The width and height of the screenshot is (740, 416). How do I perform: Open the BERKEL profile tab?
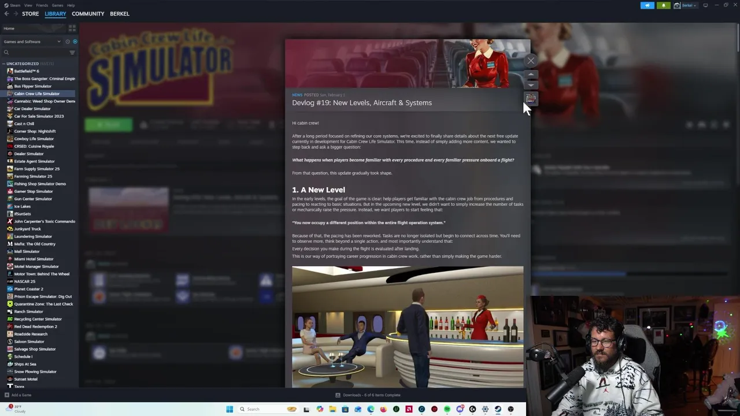(x=120, y=14)
